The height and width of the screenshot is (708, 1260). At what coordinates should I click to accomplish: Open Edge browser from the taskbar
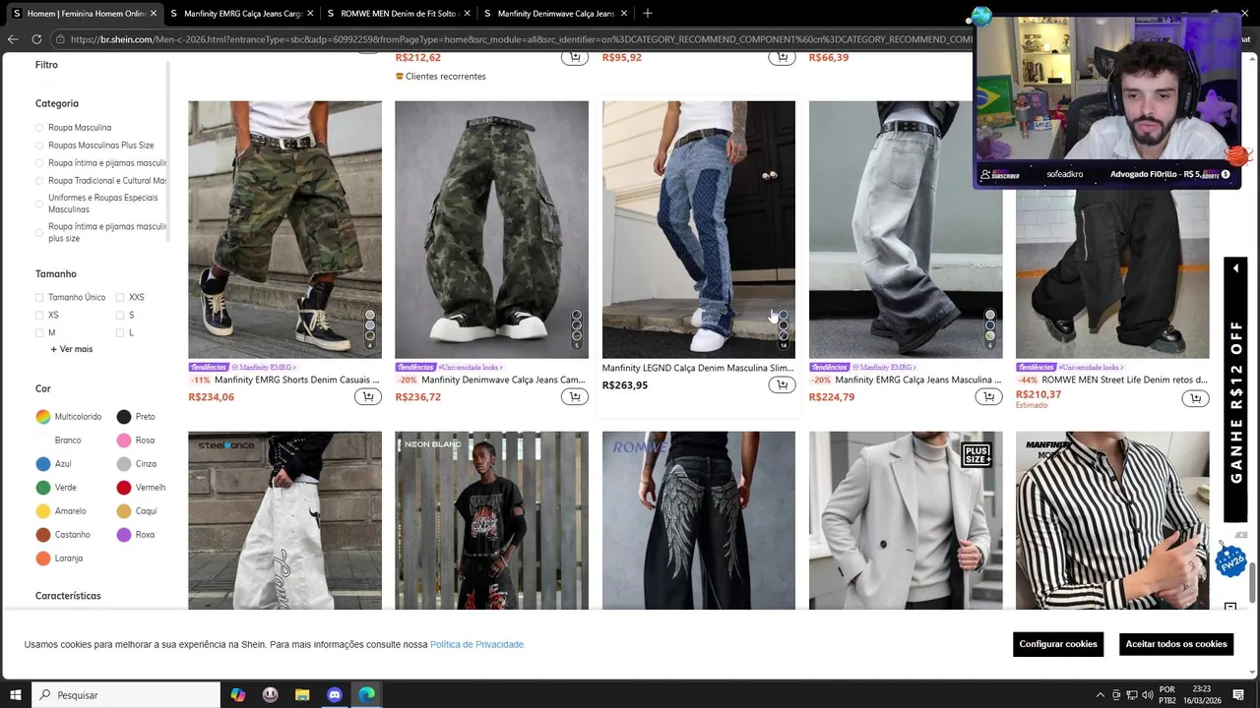(366, 695)
